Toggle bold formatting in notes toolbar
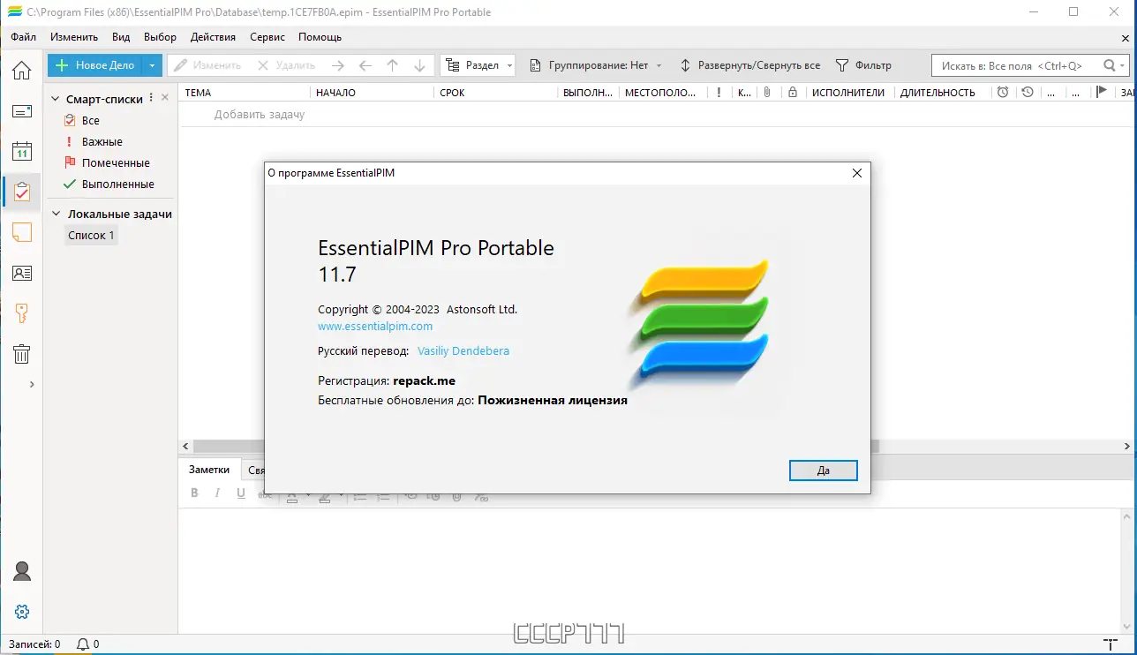This screenshot has width=1137, height=655. tap(194, 493)
